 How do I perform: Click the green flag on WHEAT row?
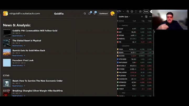pyautogui.click(x=118, y=89)
